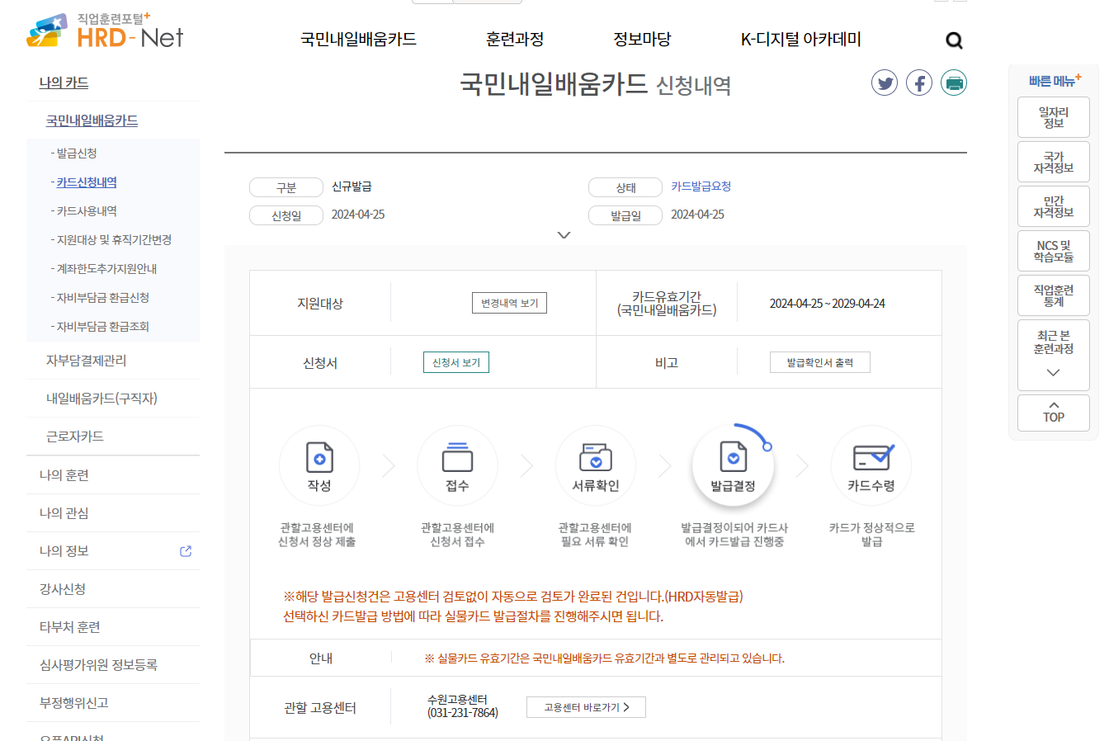Select the 정보마당 menu item
Screen dimensions: 1109x741
(x=642, y=39)
